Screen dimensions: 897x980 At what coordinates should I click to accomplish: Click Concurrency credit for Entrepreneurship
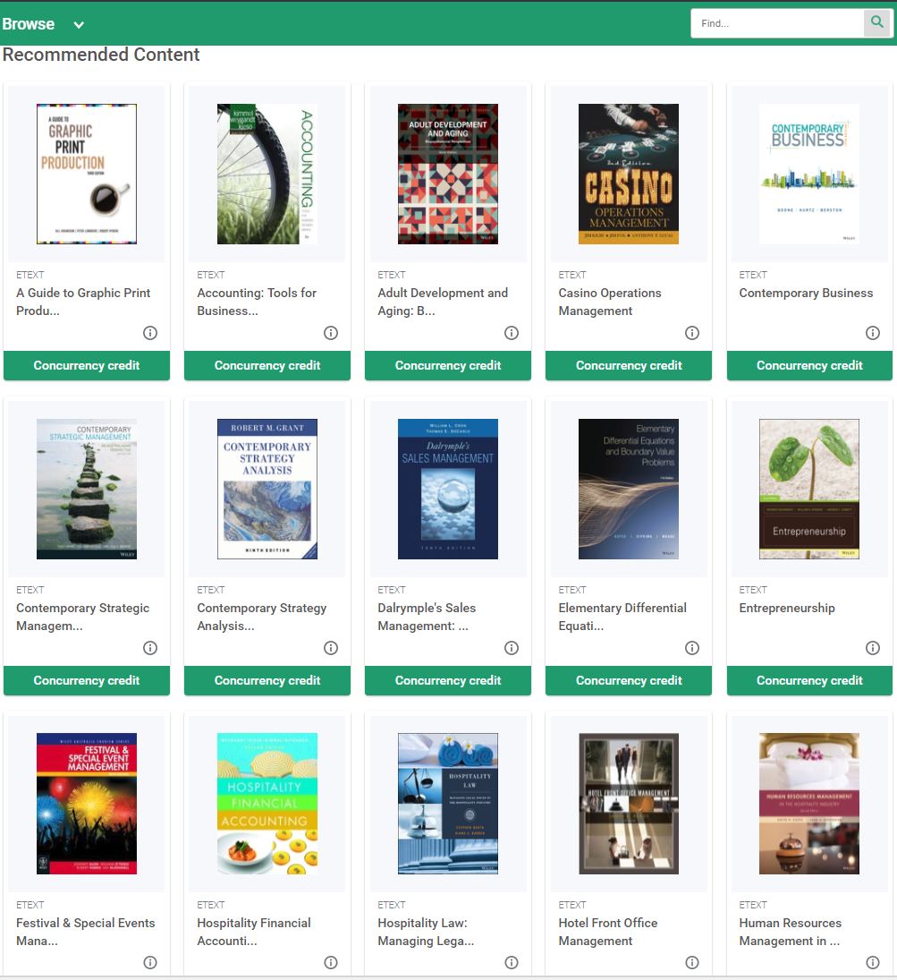[x=809, y=680]
